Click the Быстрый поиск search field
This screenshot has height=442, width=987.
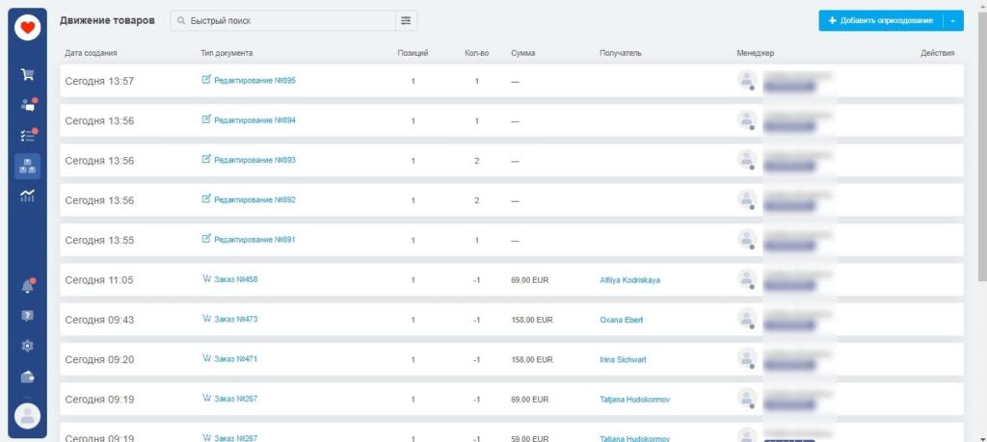pos(282,21)
